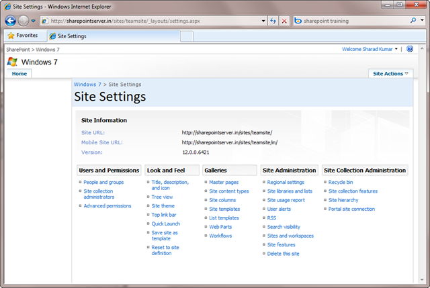
Task: Click the address bar URL field
Action: [x=154, y=21]
